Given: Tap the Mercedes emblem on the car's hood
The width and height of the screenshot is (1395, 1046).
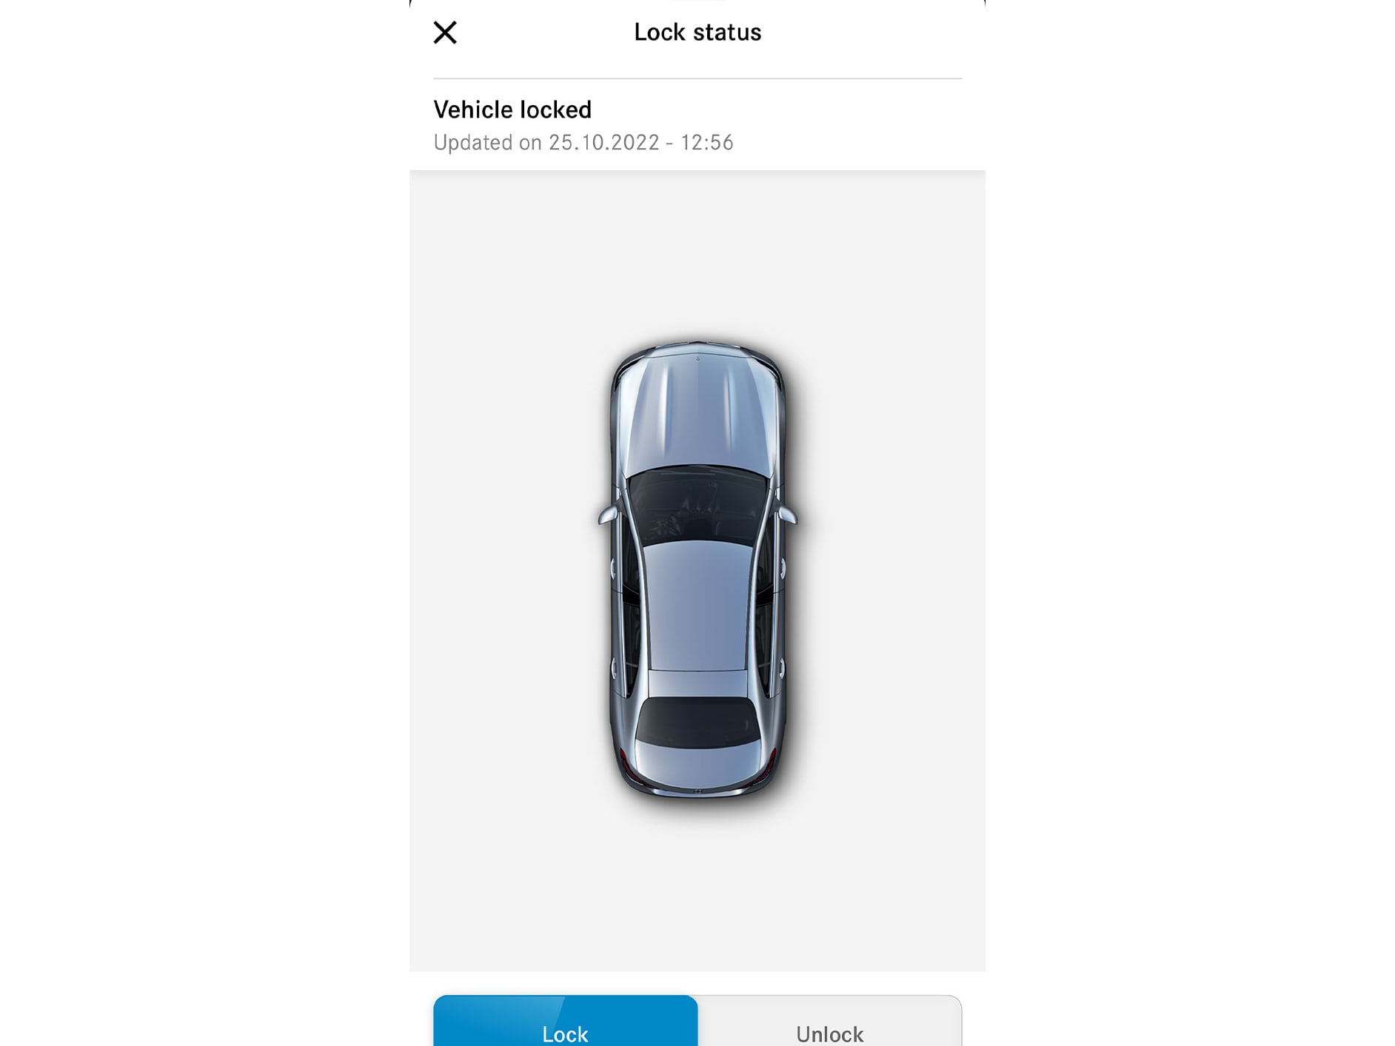Looking at the screenshot, I should click(696, 361).
